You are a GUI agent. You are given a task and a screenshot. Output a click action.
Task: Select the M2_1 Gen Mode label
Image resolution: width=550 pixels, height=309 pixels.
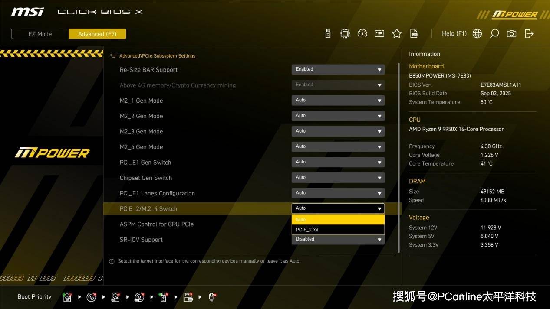click(141, 101)
